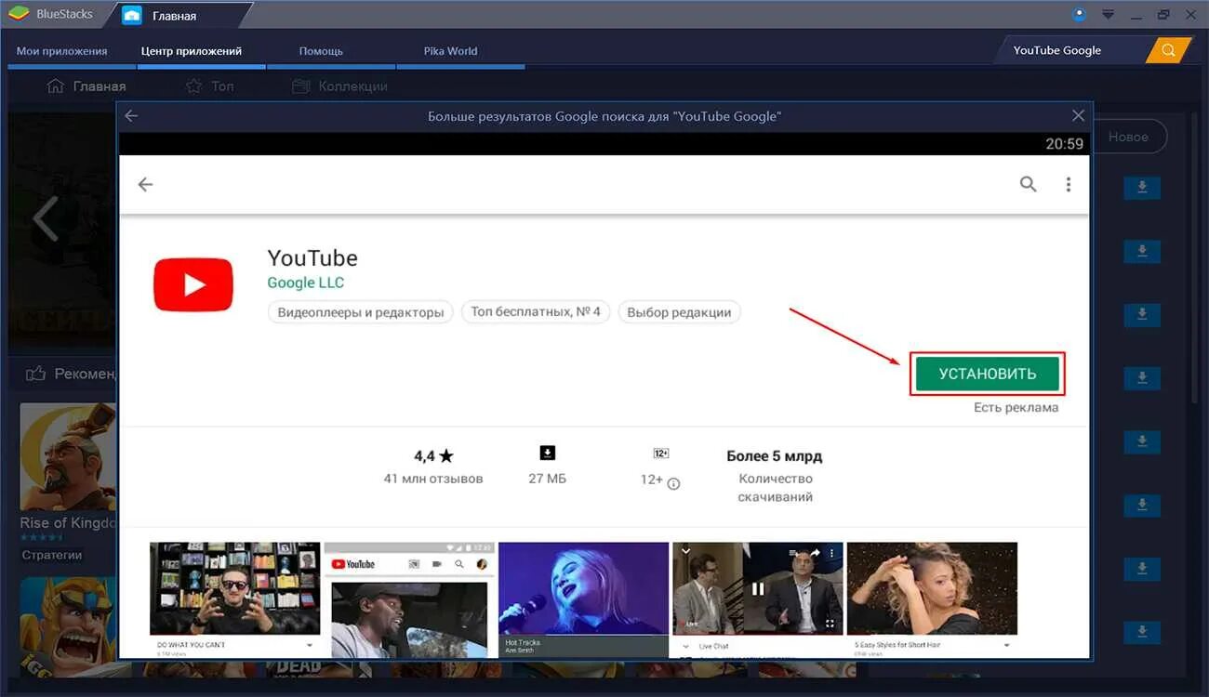Click the Новое button behind the dialog
The image size is (1209, 697).
point(1128,137)
